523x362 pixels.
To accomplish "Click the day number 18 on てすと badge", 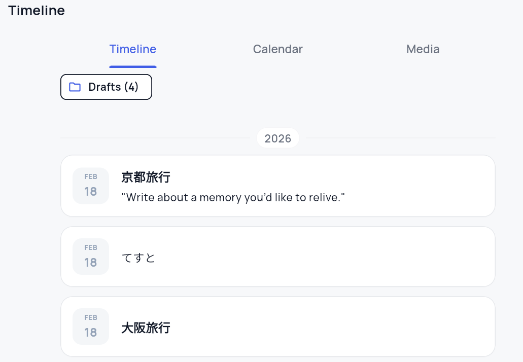I will pos(91,263).
